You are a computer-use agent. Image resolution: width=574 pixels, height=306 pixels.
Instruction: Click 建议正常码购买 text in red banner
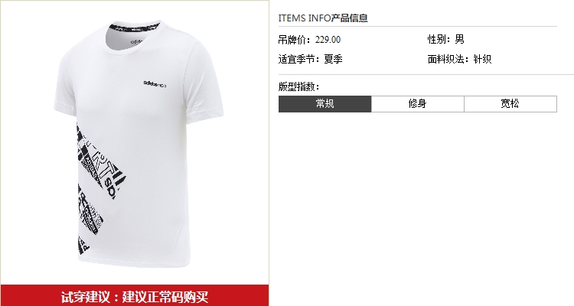[165, 296]
